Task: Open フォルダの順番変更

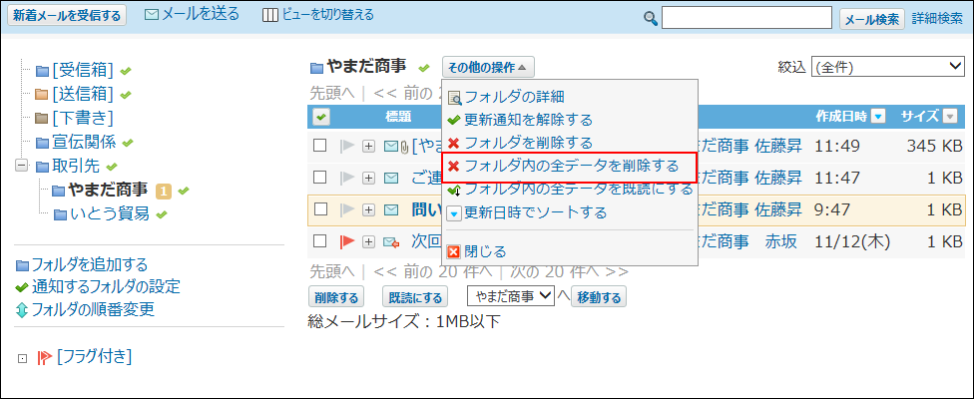Action: pos(93,309)
